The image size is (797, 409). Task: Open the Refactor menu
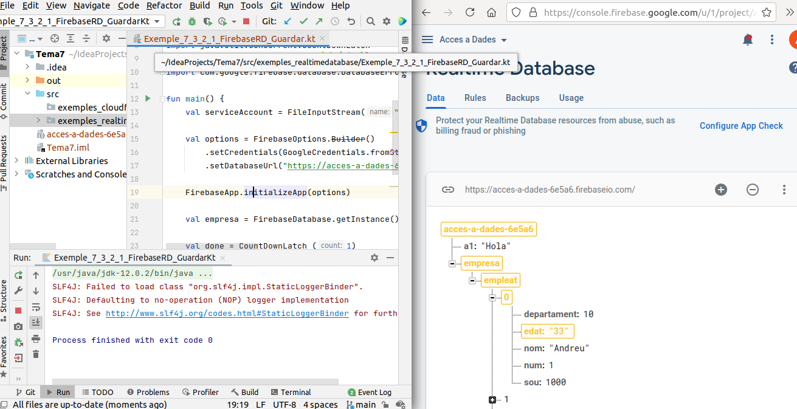(164, 5)
